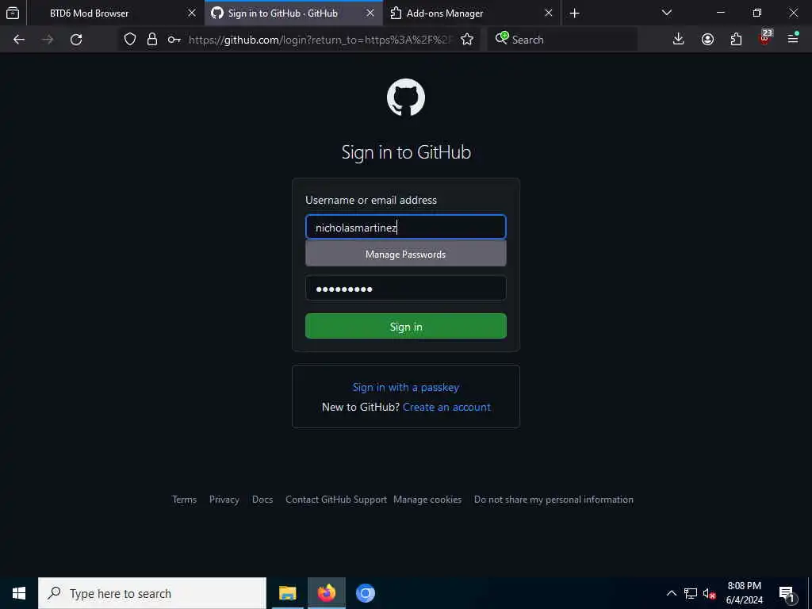The width and height of the screenshot is (812, 609).
Task: Click the Username or email address label
Action: tap(371, 200)
